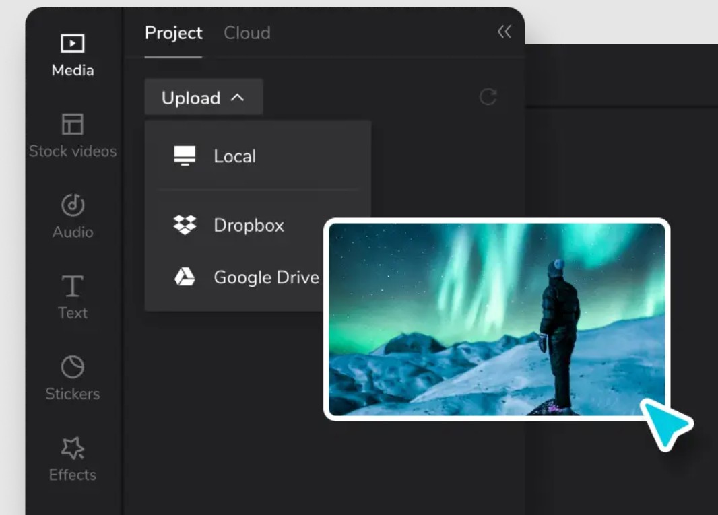
Task: Collapse the Upload dropdown using its chevron
Action: click(237, 98)
